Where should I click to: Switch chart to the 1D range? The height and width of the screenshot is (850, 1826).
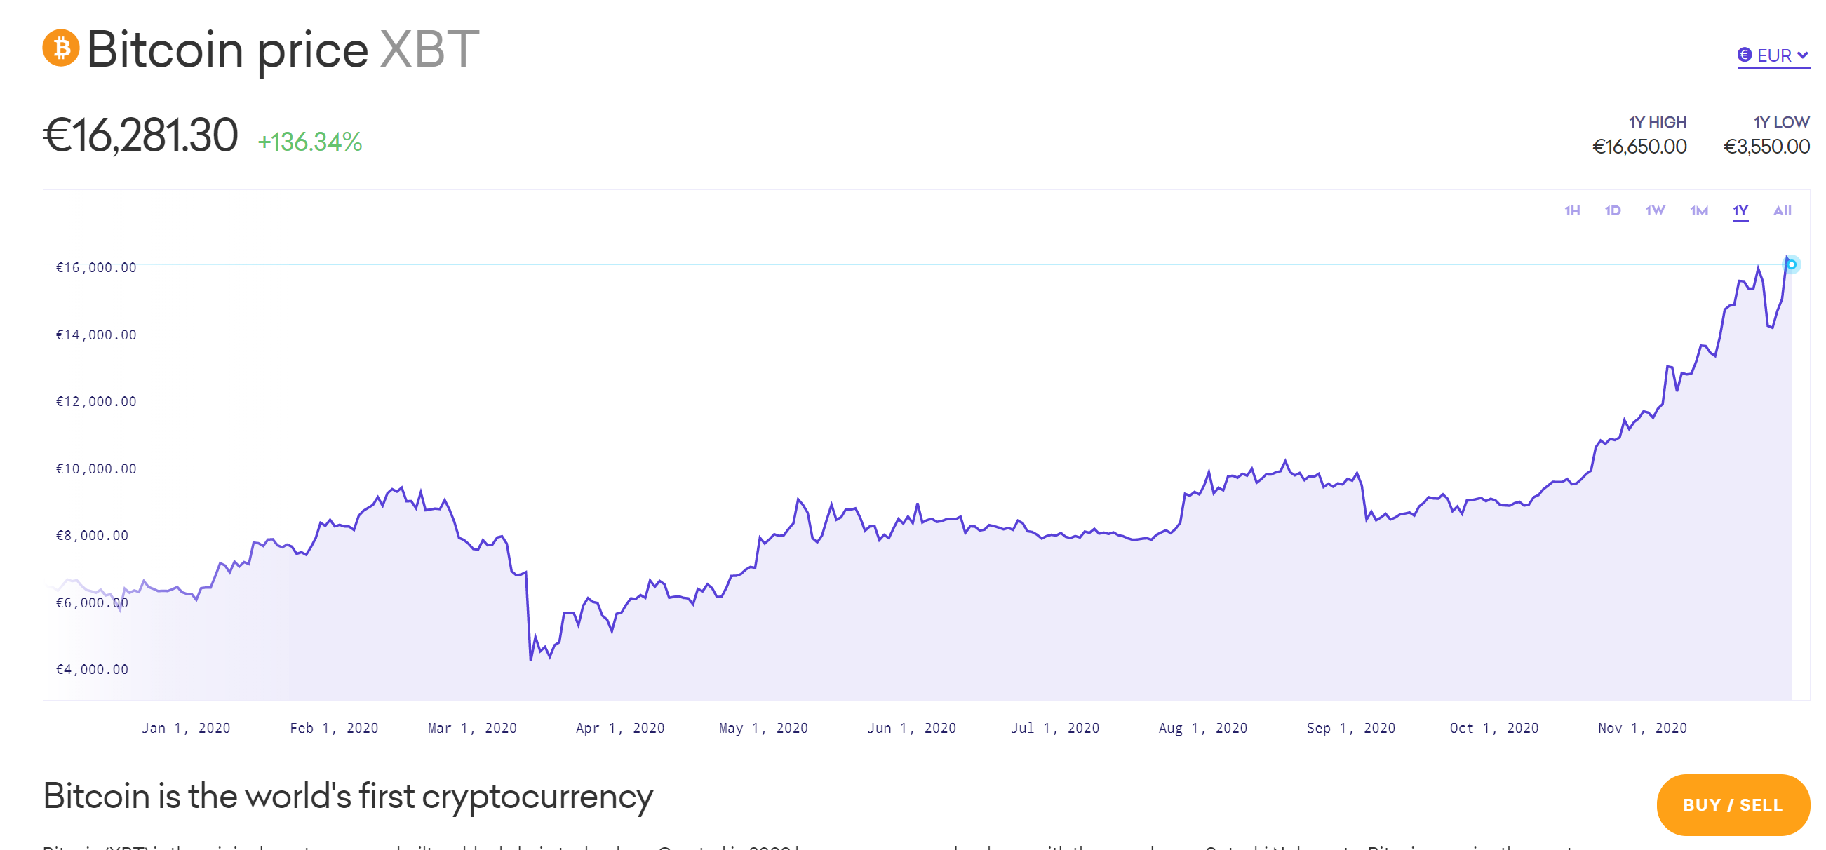[x=1613, y=210]
